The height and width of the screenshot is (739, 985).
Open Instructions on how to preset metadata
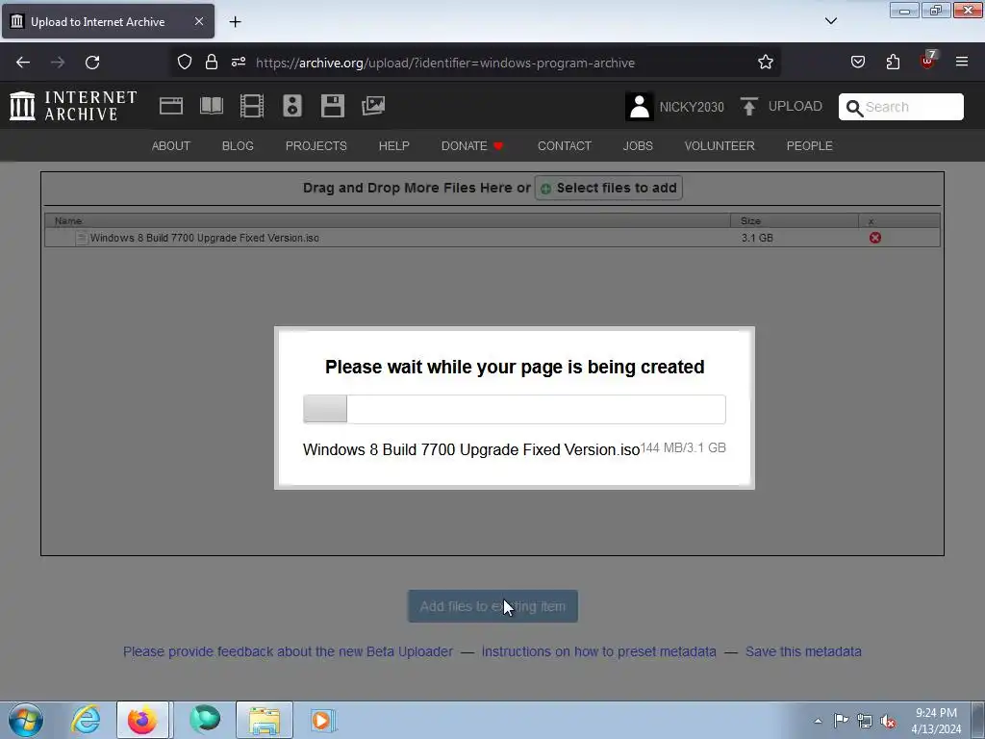click(x=598, y=651)
